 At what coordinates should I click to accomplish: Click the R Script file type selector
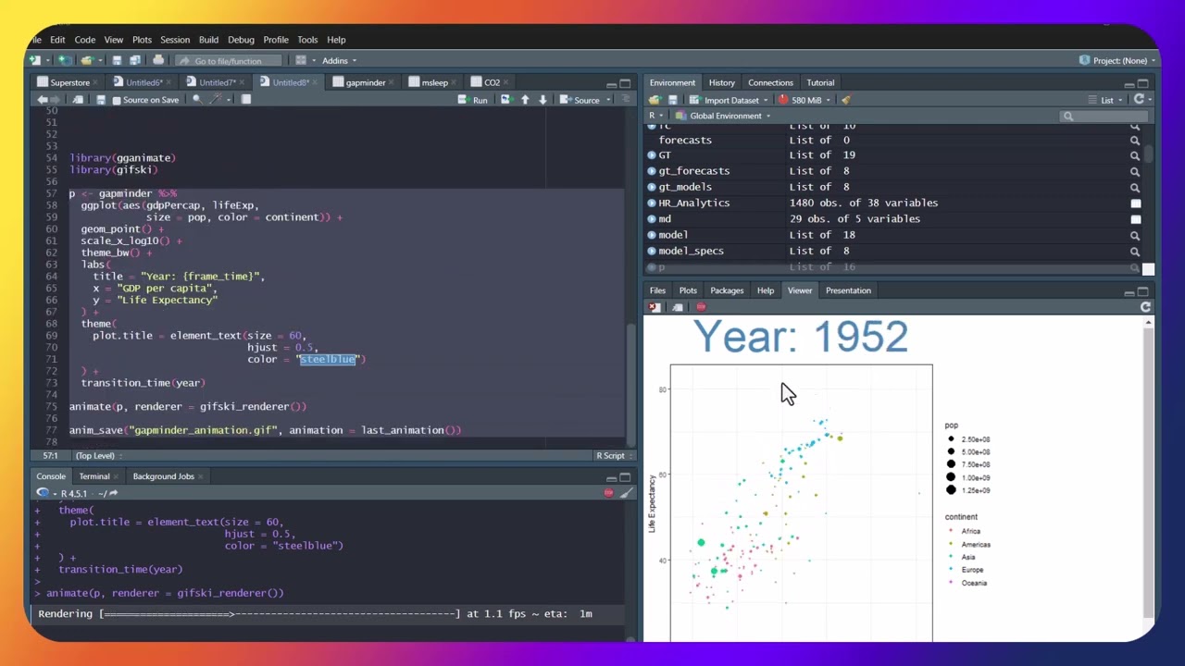[614, 455]
